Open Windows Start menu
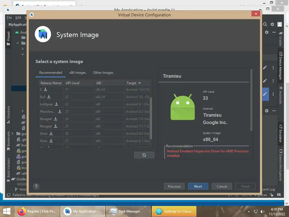This screenshot has width=289, height=217. (7, 211)
